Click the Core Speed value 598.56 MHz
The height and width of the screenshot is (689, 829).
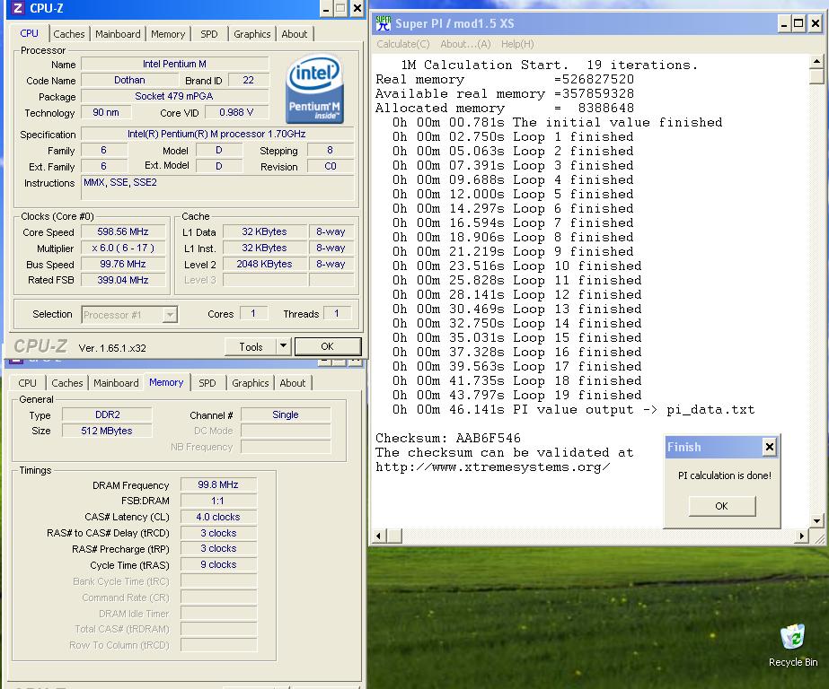click(x=123, y=231)
